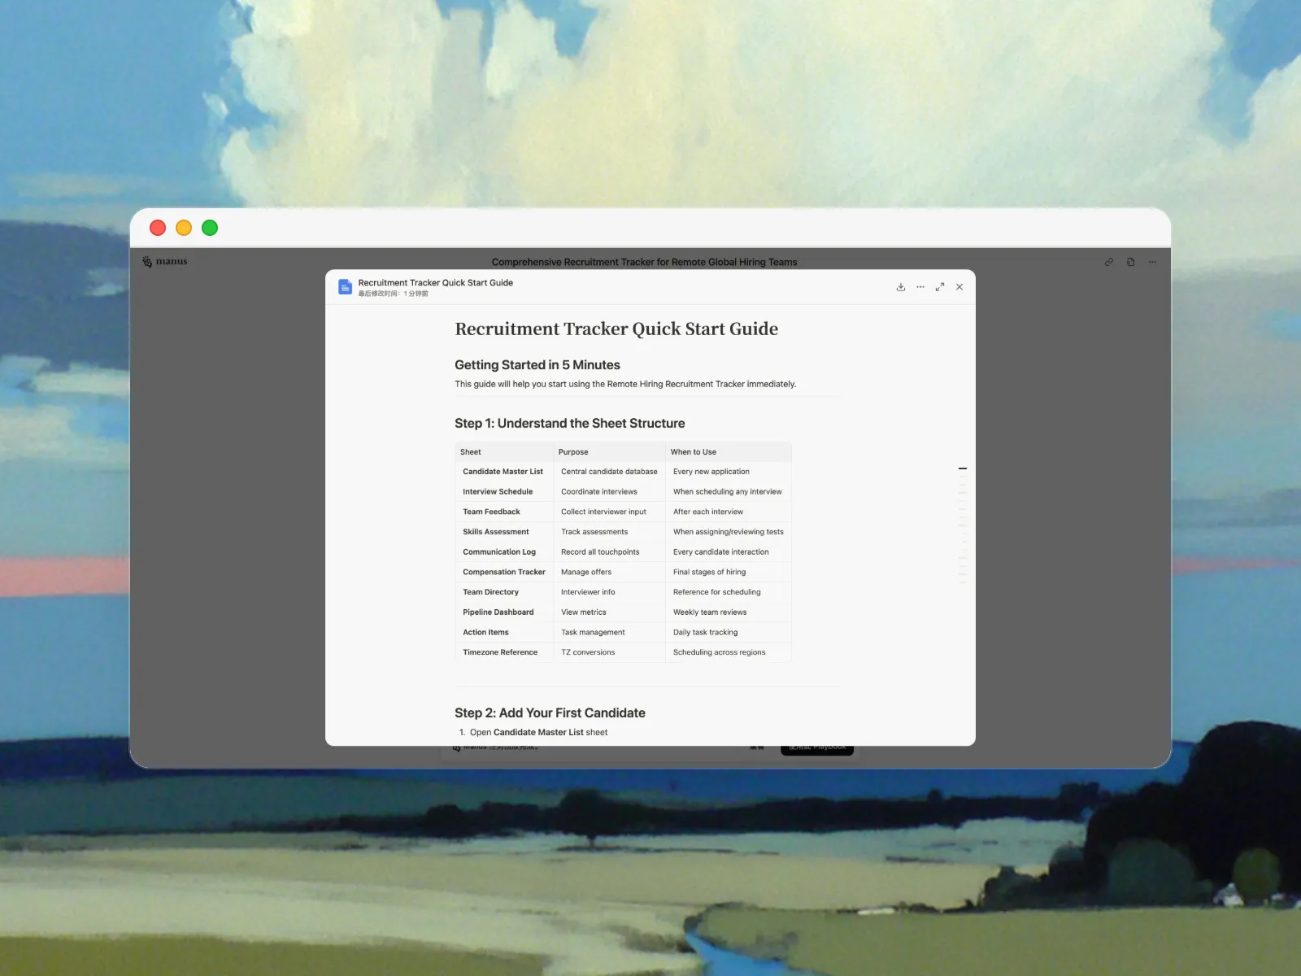The width and height of the screenshot is (1301, 976).
Task: Click the manus logo in header
Action: click(x=165, y=262)
